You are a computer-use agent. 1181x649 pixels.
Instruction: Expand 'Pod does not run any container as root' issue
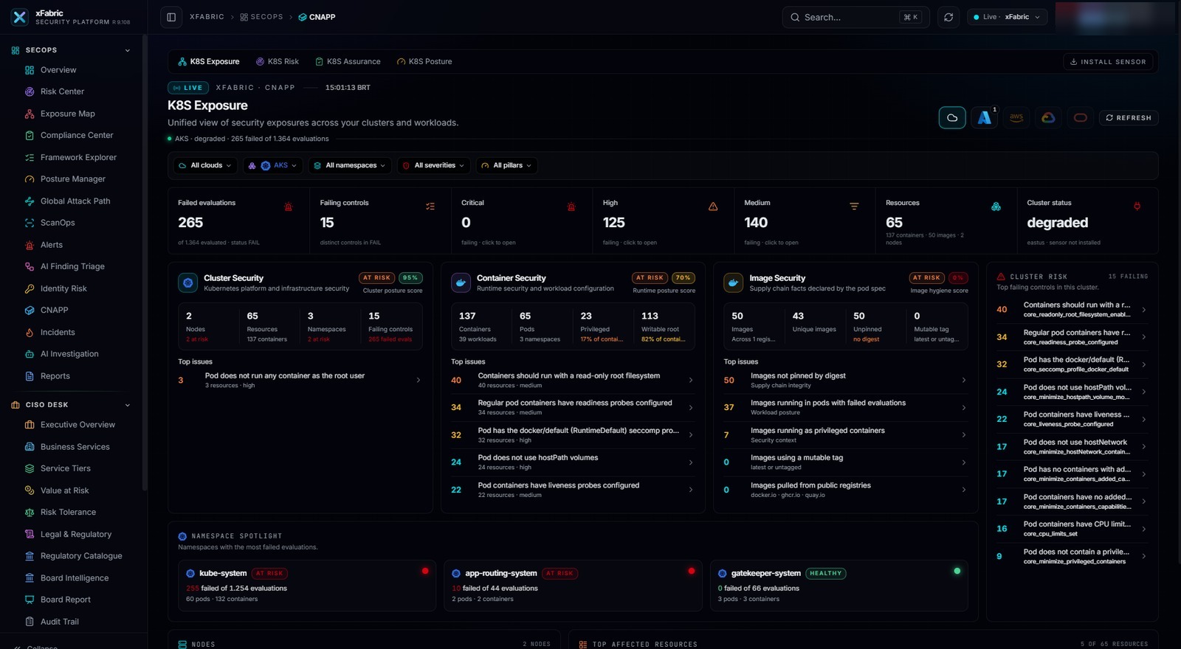click(x=300, y=380)
